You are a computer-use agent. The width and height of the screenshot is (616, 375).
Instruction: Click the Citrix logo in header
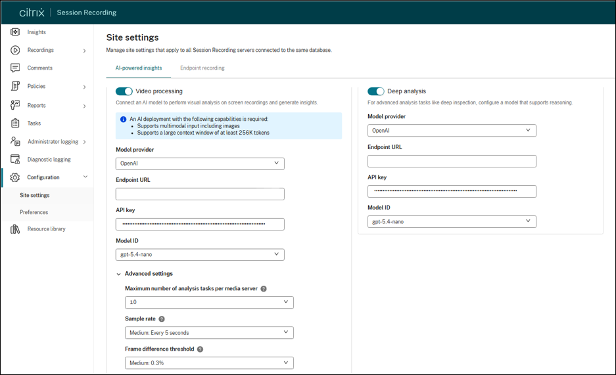pyautogui.click(x=32, y=12)
